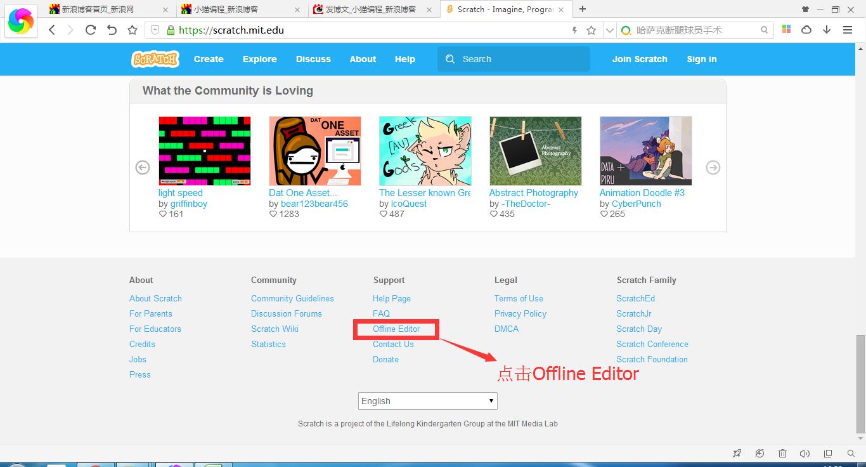The image size is (866, 467).
Task: Open the Contact Us footer link
Action: click(393, 344)
